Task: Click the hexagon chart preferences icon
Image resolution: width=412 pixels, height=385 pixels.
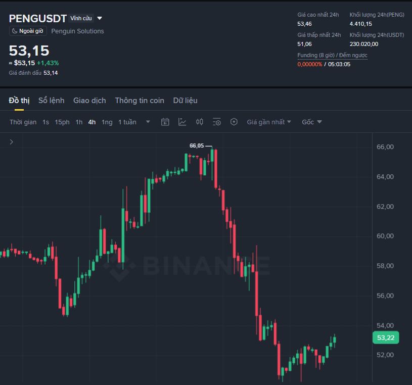Action: pos(234,122)
